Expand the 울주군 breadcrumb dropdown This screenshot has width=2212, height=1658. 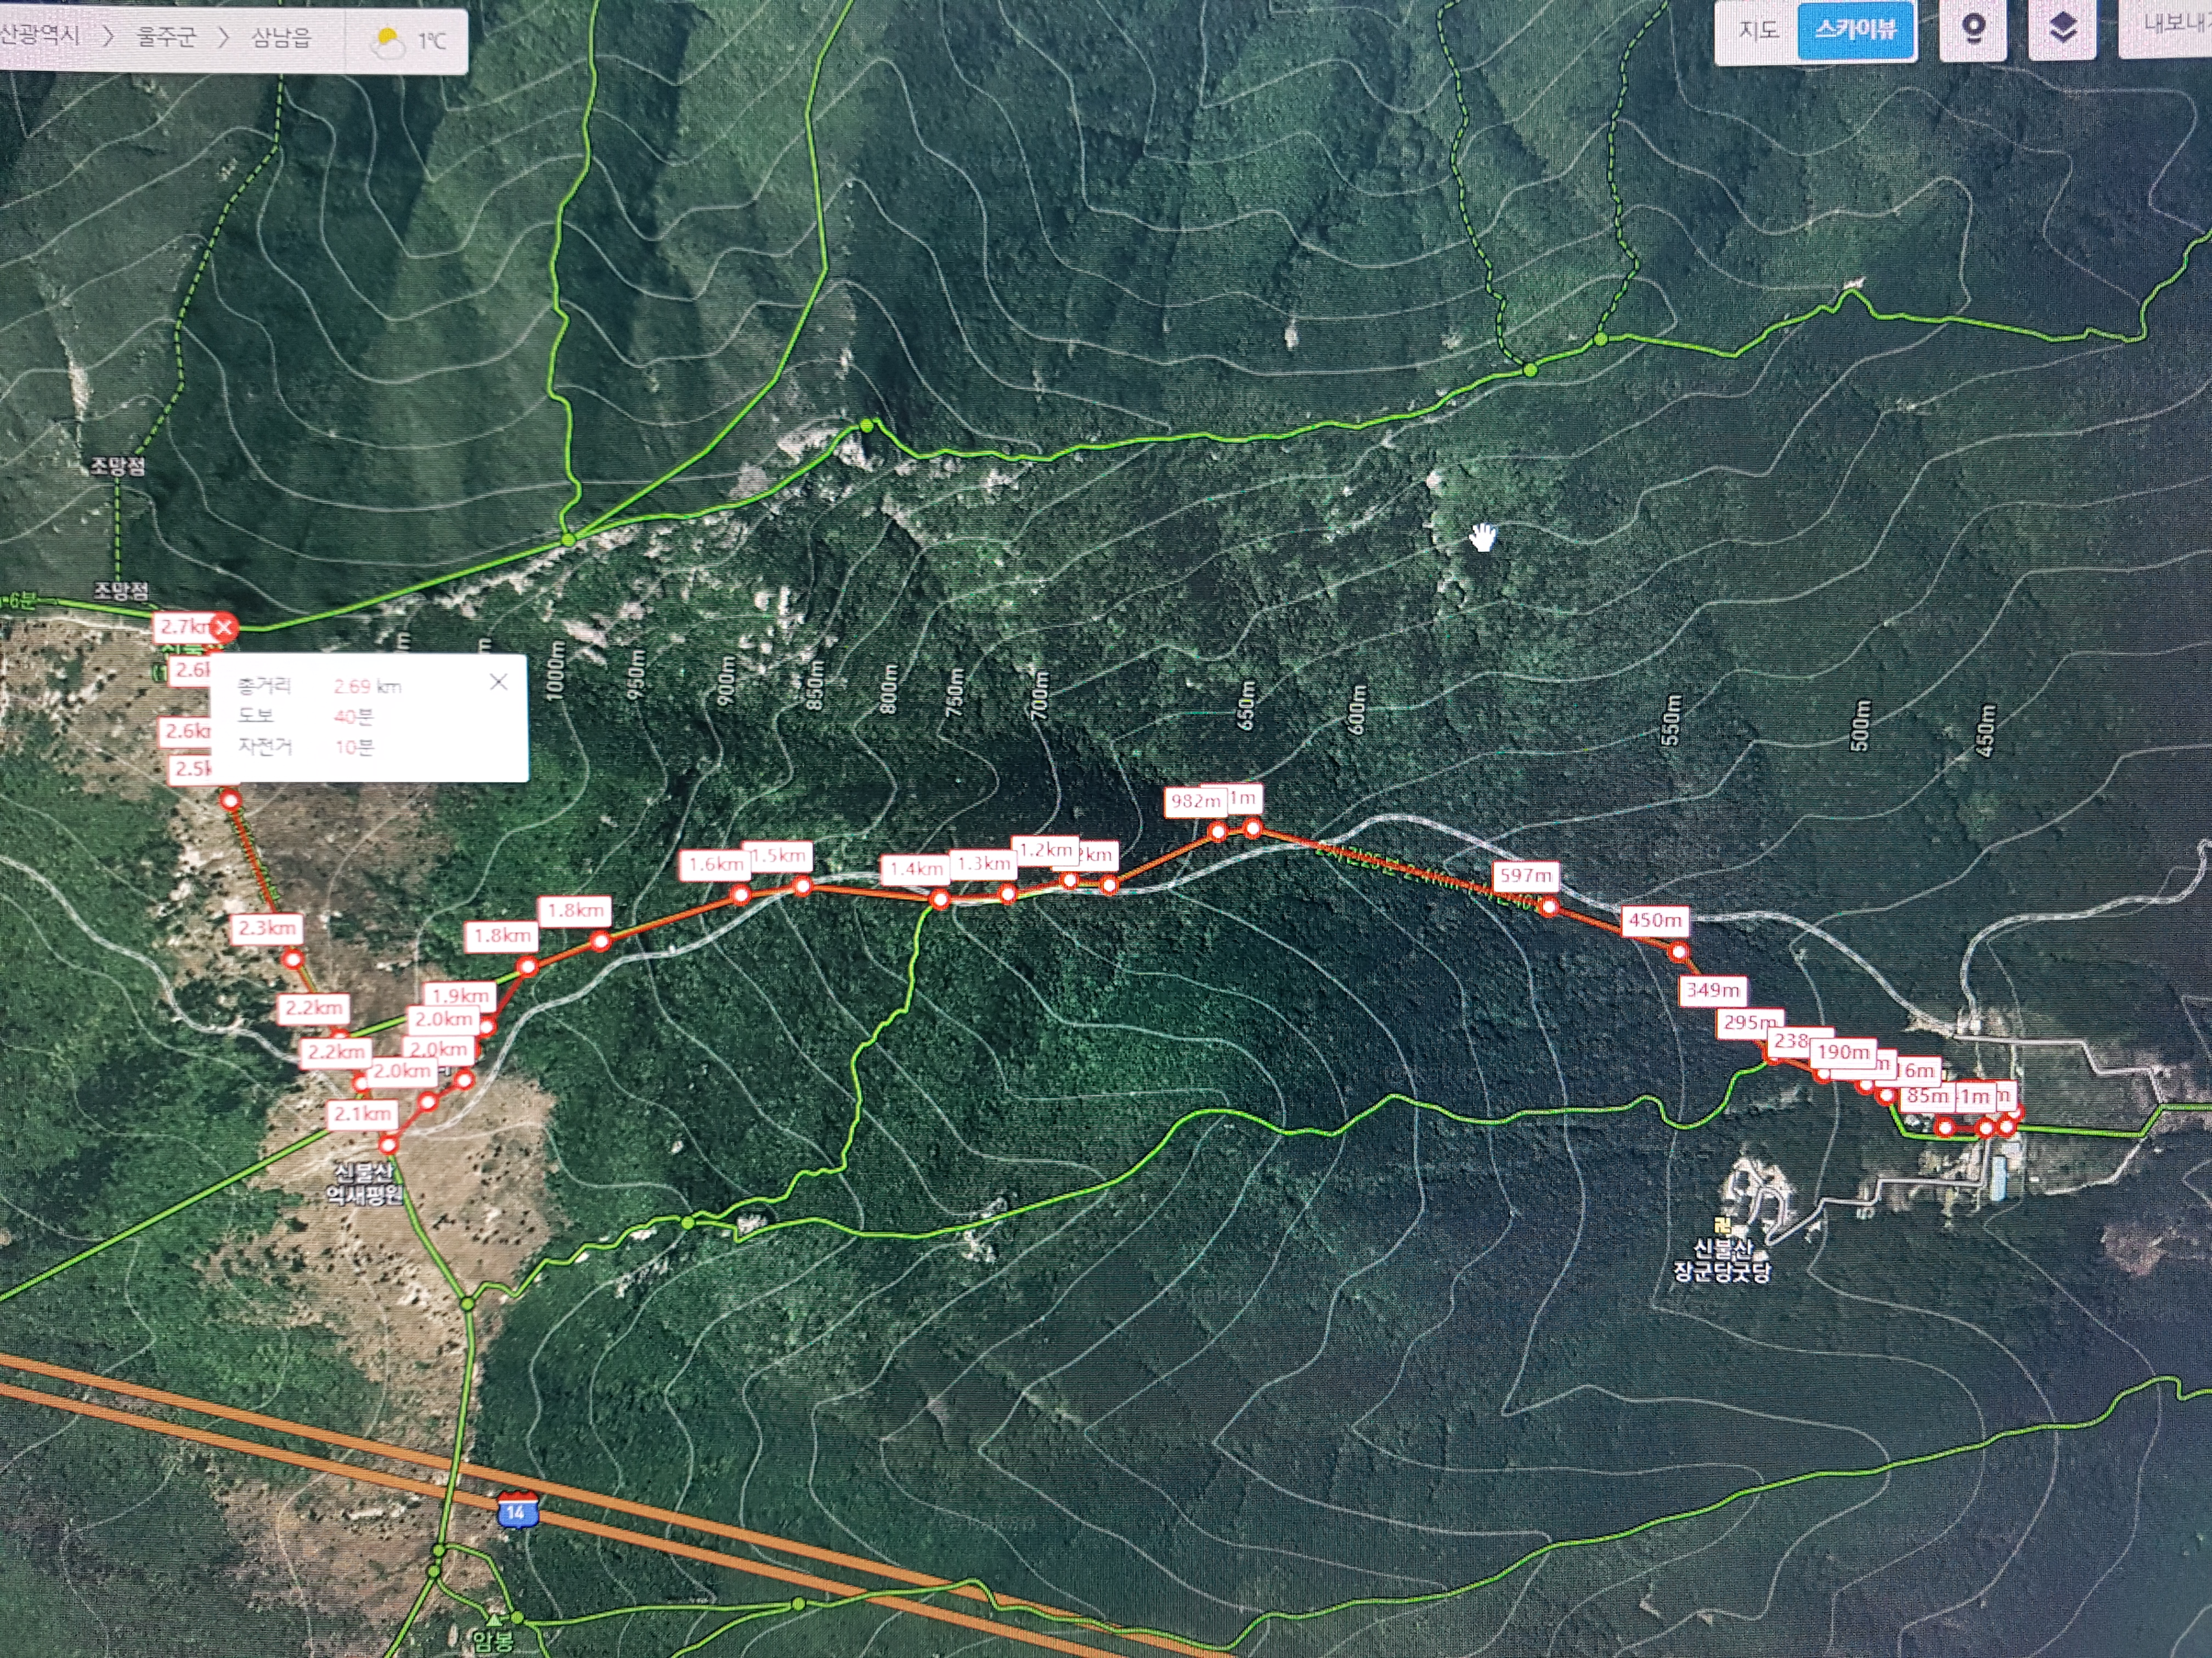[x=167, y=38]
